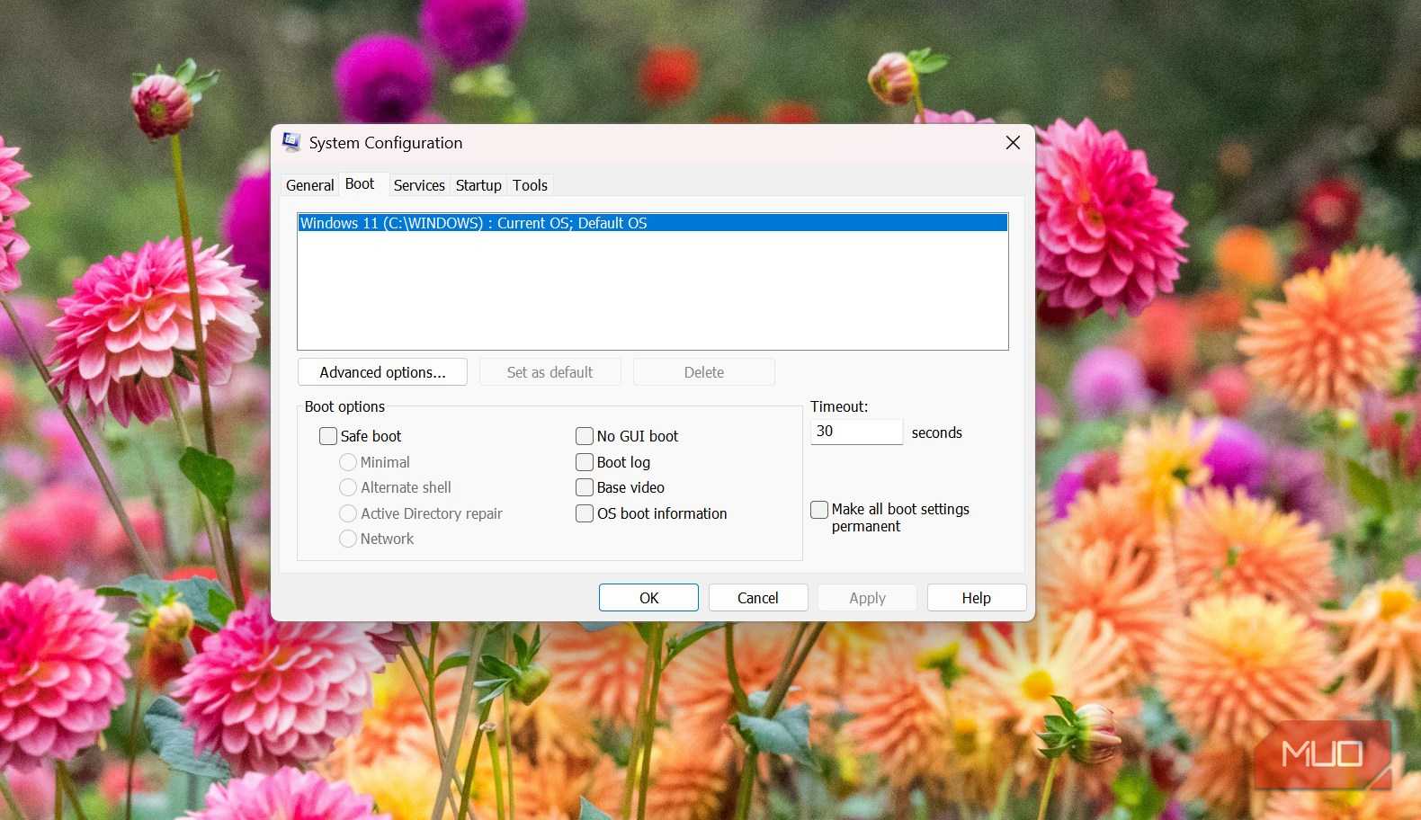Open Advanced options

382,372
